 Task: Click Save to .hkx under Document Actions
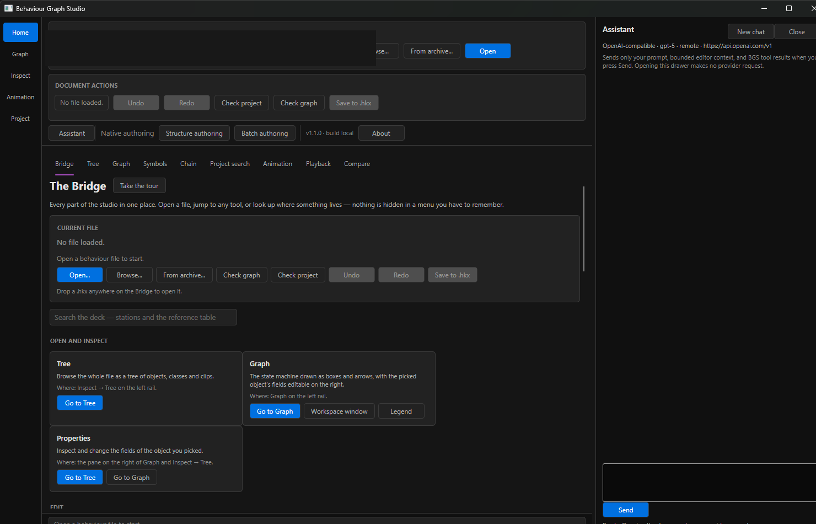click(x=353, y=103)
